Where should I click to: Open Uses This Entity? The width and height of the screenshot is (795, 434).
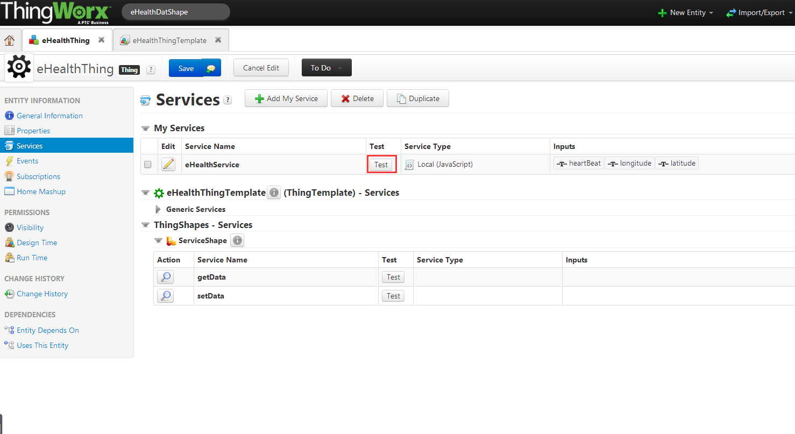42,345
